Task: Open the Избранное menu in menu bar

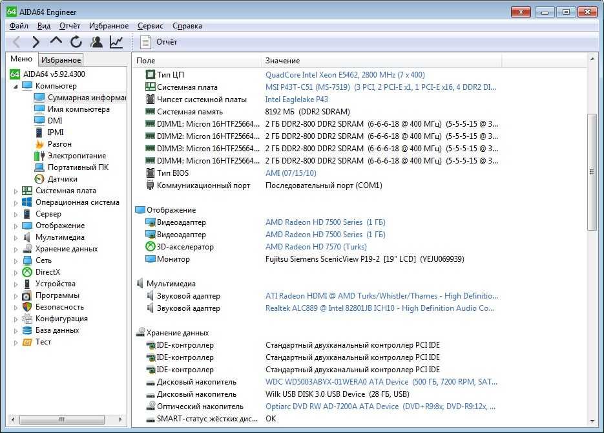Action: pos(109,26)
